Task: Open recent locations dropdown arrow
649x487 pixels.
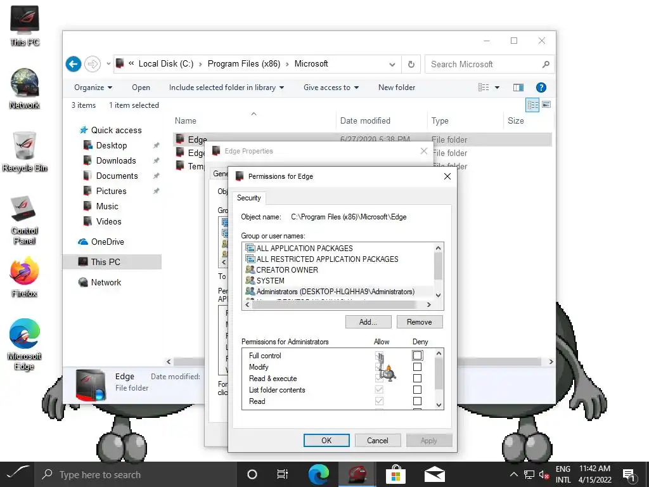Action: click(108, 64)
